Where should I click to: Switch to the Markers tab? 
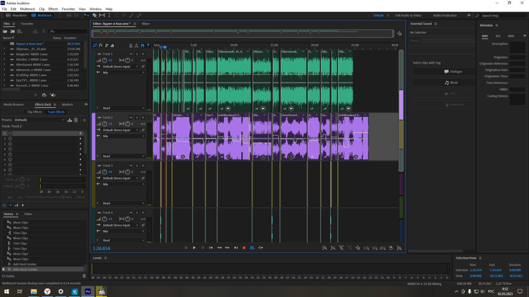click(x=68, y=104)
